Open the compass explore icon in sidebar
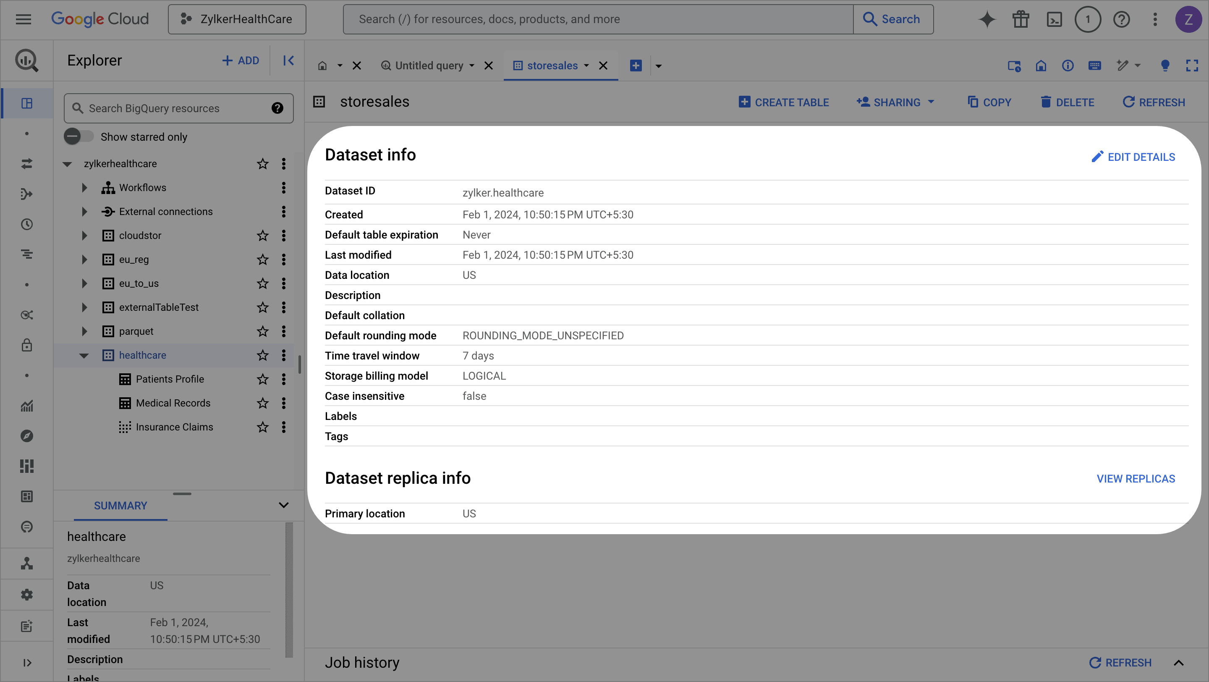This screenshot has width=1209, height=682. click(x=27, y=435)
